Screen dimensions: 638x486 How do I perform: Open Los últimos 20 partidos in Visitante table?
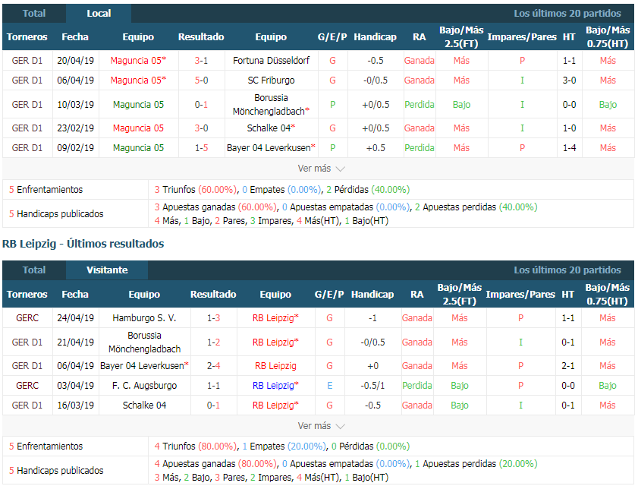tap(567, 270)
